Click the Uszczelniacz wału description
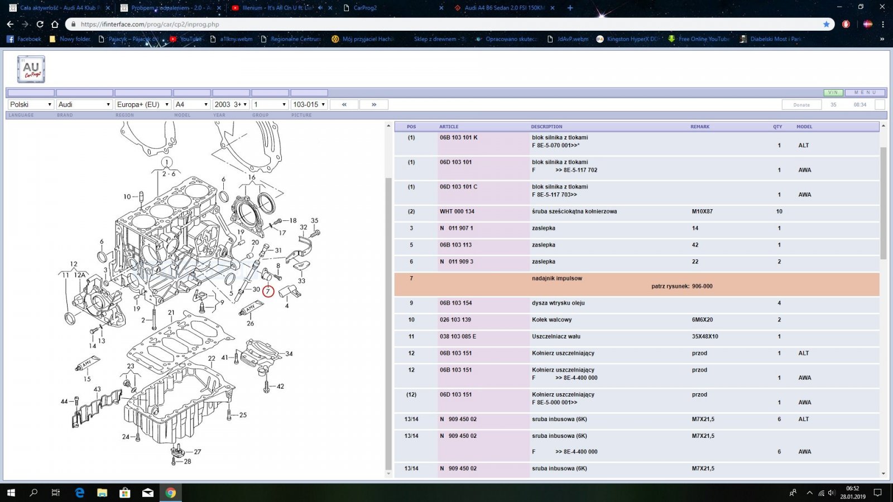The image size is (893, 502). coord(556,336)
